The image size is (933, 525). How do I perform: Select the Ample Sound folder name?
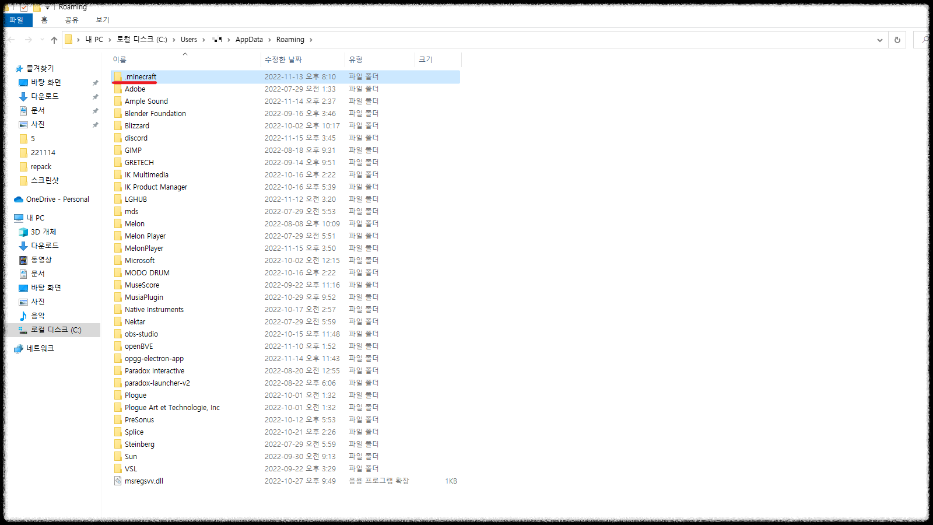(x=146, y=101)
